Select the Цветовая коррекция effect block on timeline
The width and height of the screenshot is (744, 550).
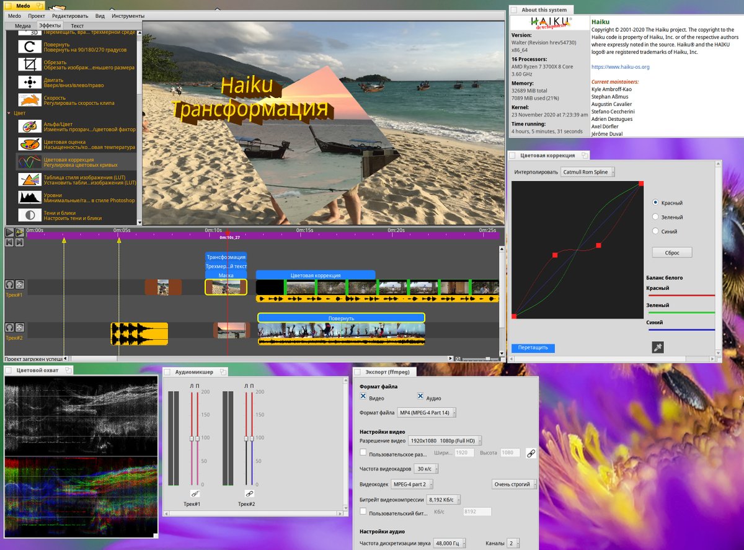[x=316, y=275]
